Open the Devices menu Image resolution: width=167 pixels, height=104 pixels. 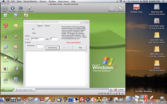coord(43,1)
